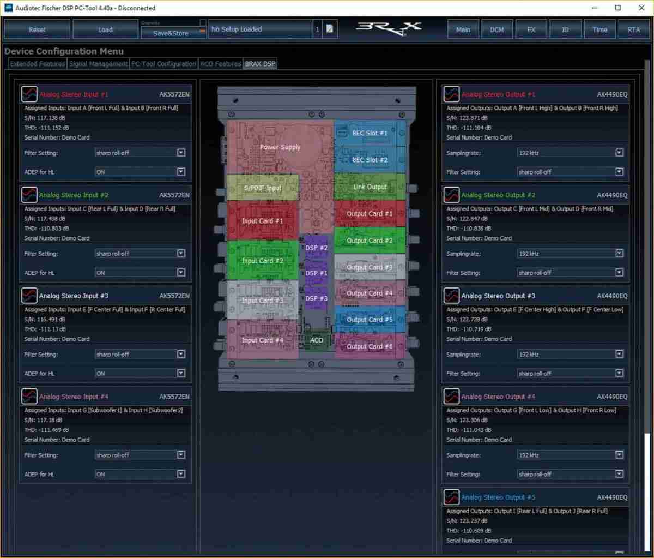Click the vertical scrollbar on right edge
654x558 pixels.
click(647, 305)
